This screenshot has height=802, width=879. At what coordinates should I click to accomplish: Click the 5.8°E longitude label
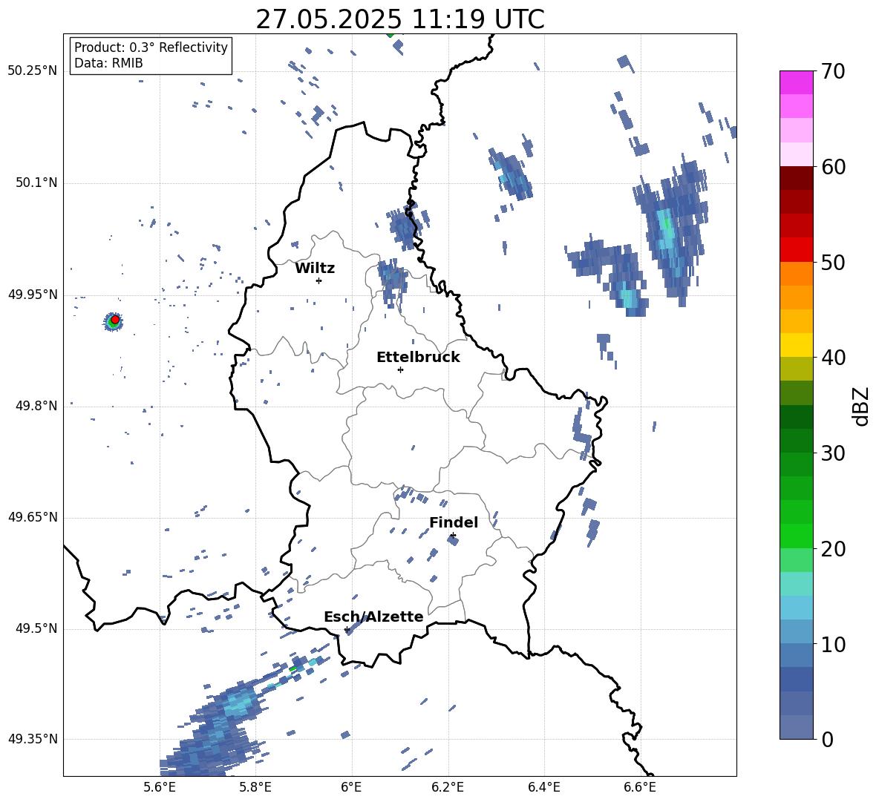coord(255,787)
